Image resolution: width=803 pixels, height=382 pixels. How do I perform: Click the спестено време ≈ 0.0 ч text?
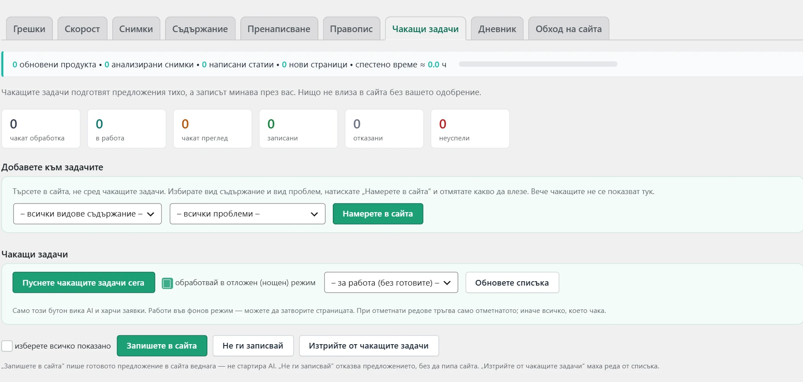tap(401, 65)
